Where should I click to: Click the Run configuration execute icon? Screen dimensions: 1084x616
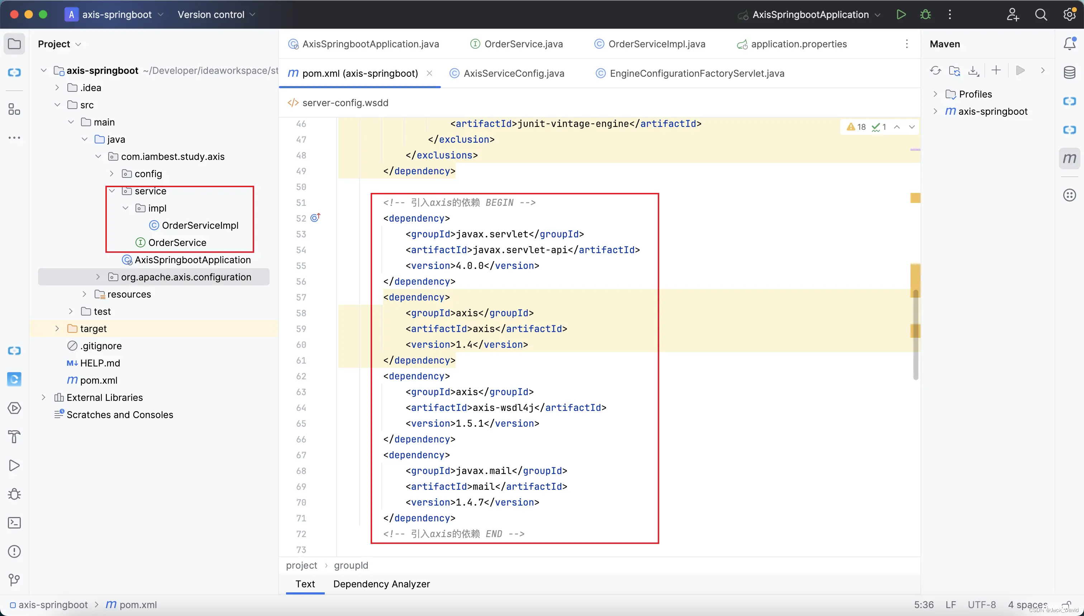[x=902, y=14]
